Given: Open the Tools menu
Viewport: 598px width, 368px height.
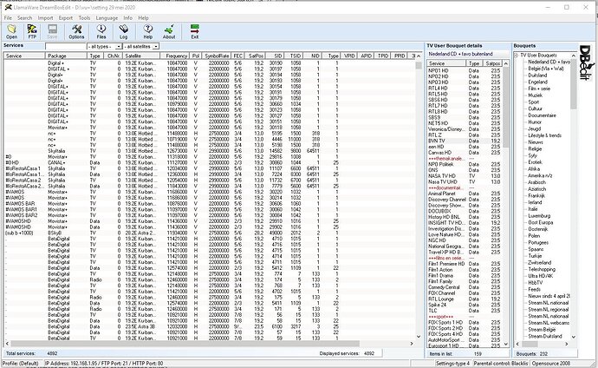Looking at the screenshot, I should coord(84,18).
